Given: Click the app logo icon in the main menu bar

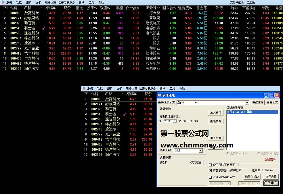Looking at the screenshot, I should 2,2.
